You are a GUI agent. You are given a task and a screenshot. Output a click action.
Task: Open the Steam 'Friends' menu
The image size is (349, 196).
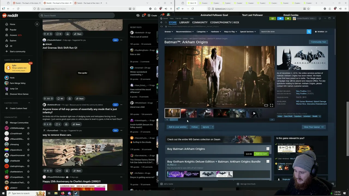178,19
